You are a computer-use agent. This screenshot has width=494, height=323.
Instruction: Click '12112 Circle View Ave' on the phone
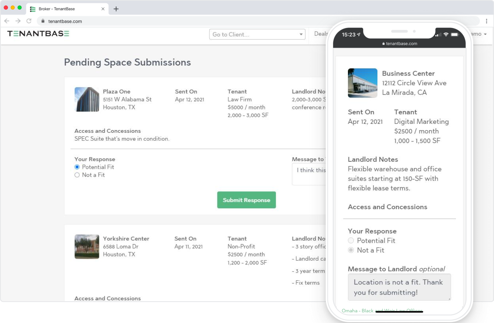pyautogui.click(x=414, y=83)
